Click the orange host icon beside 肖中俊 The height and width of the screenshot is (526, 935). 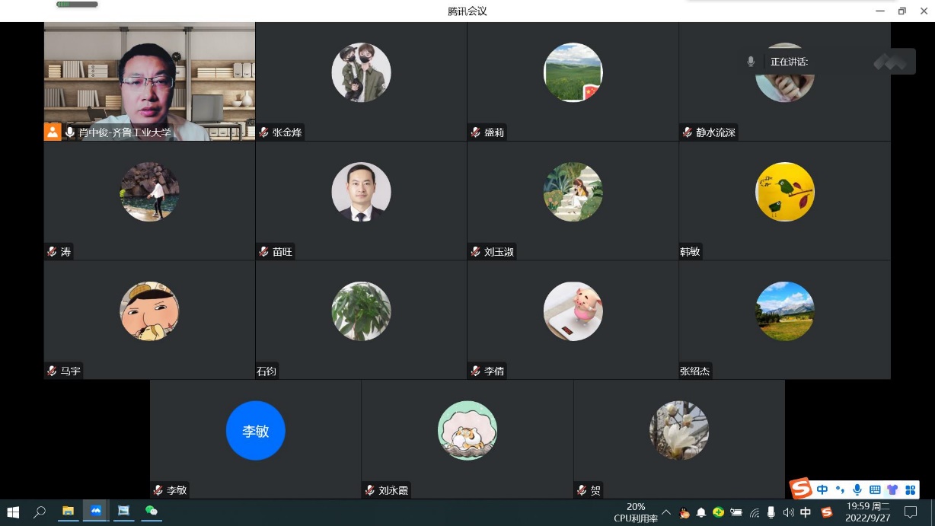[x=53, y=132]
